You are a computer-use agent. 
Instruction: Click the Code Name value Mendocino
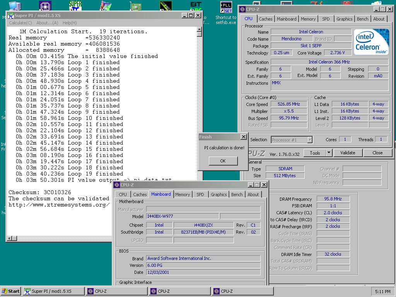(x=292, y=39)
